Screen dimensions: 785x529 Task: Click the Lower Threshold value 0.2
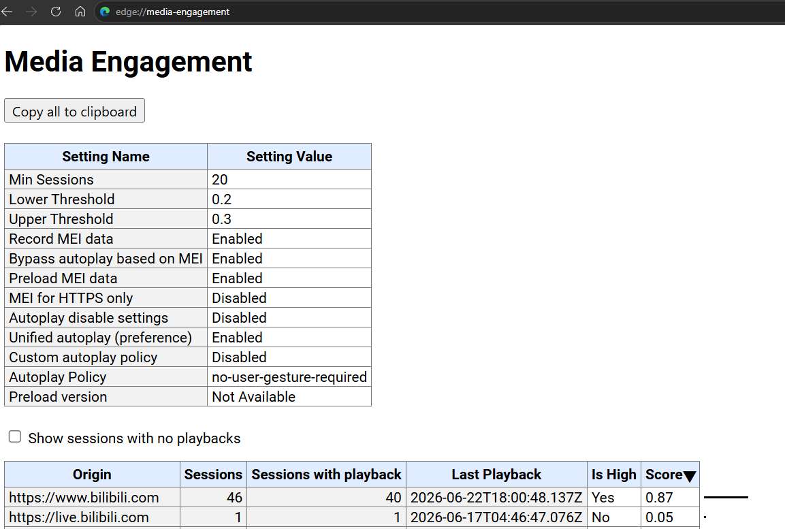coord(222,199)
